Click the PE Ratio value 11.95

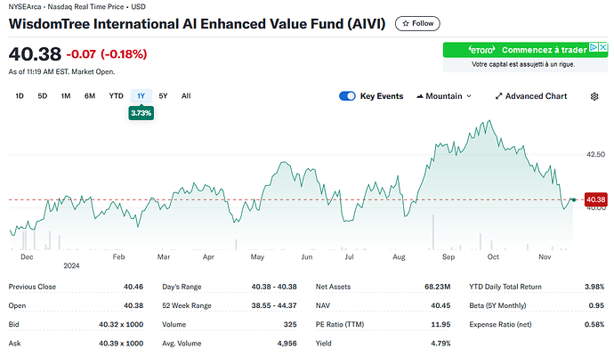(x=440, y=324)
